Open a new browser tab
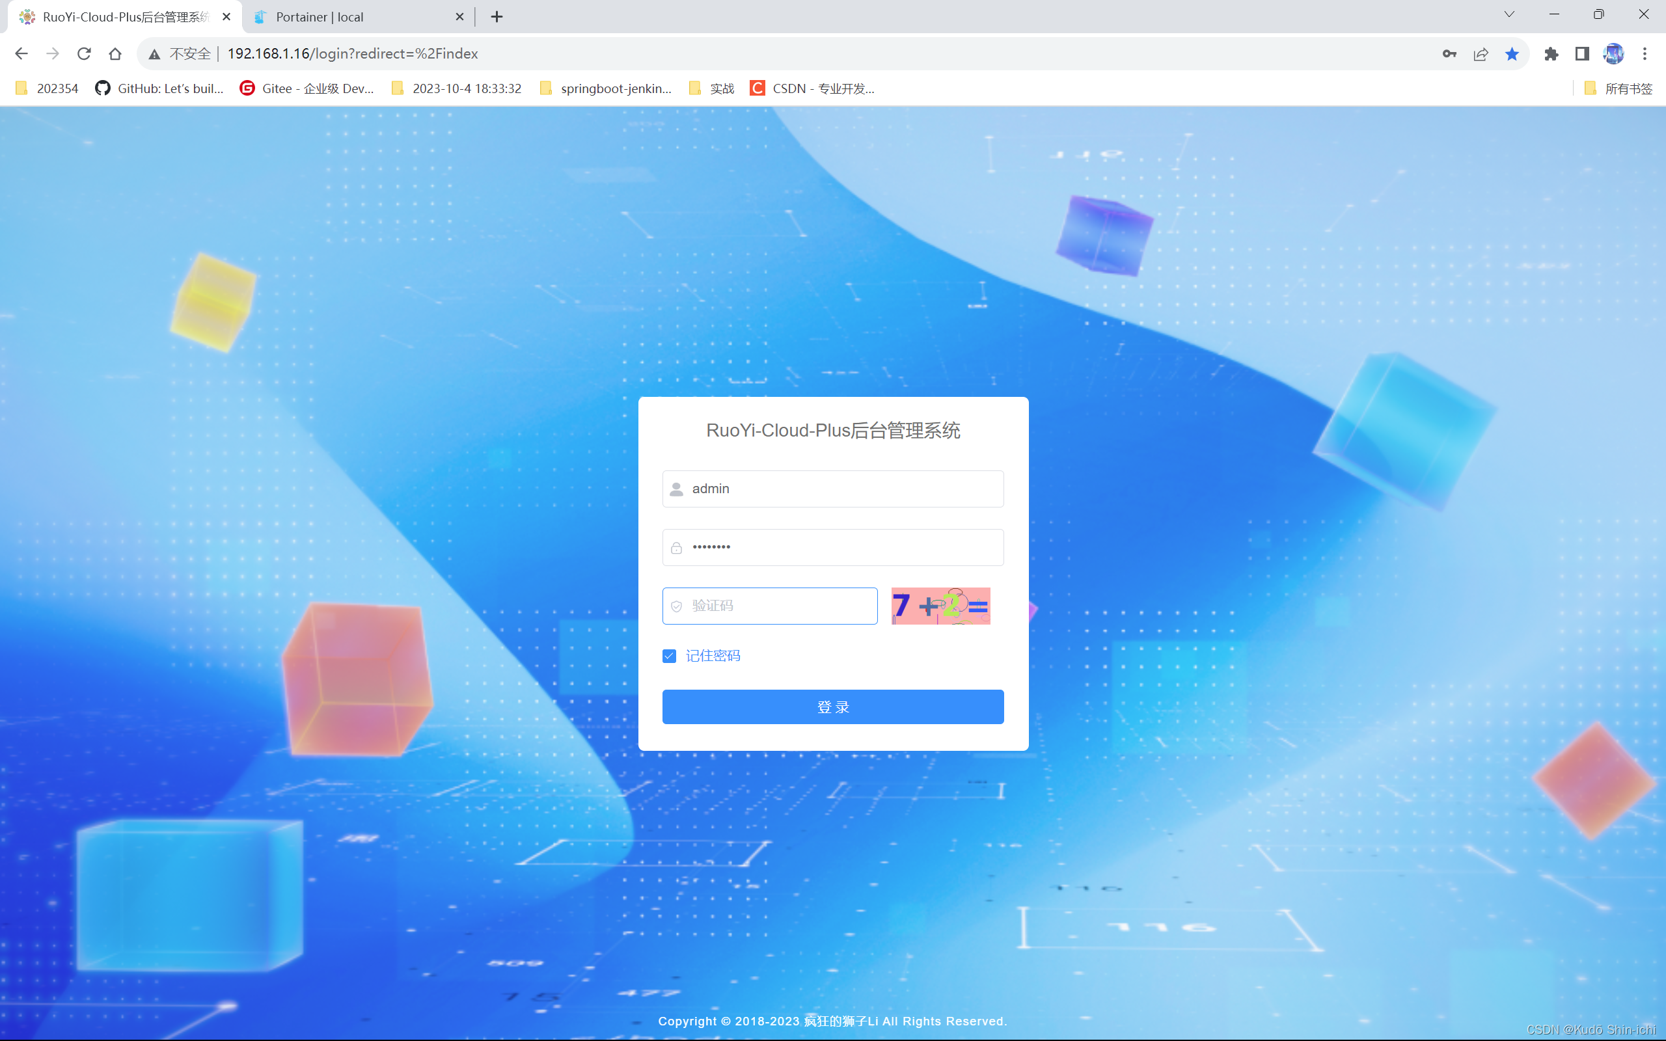The height and width of the screenshot is (1041, 1666). [497, 16]
